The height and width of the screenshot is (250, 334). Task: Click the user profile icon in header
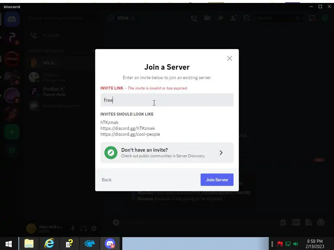point(247,18)
